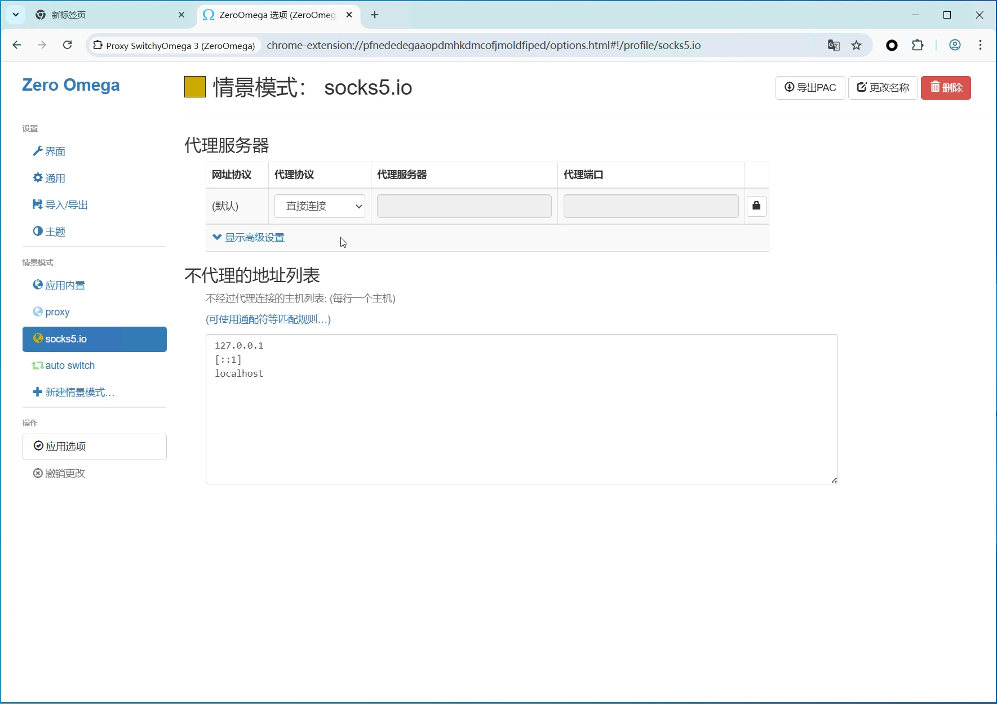Click the 导出PAC export button

tap(810, 88)
